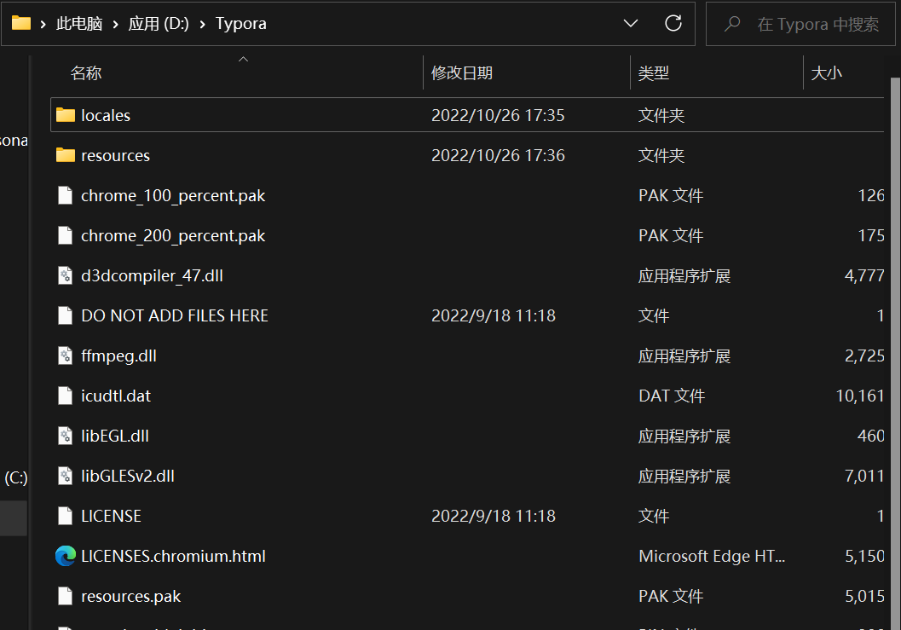Screen dimensions: 901x630
Task: Expand the chevron before 此电脑
Action: tap(43, 24)
